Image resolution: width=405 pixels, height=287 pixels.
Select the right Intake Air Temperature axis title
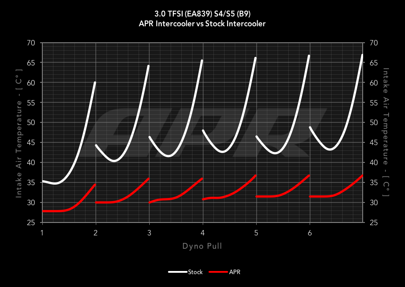coord(386,133)
